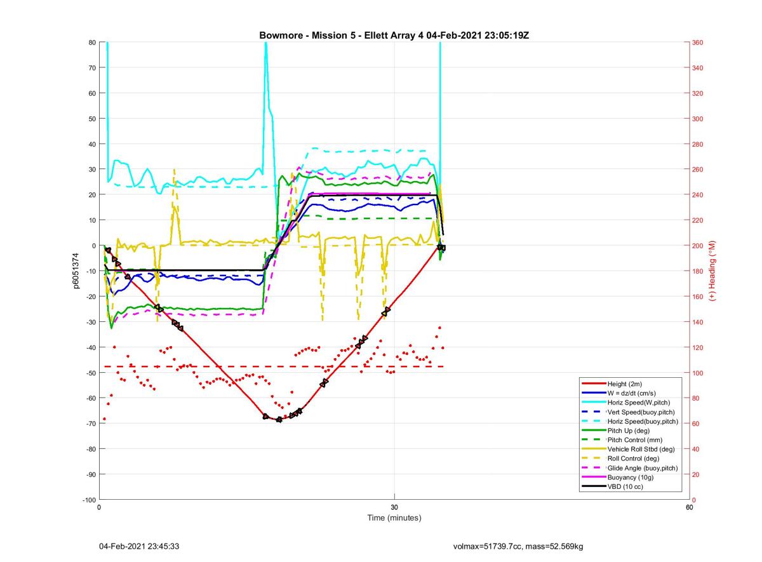Click the 'Roll Control (deg)' legend label
The width and height of the screenshot is (762, 562).
point(634,458)
